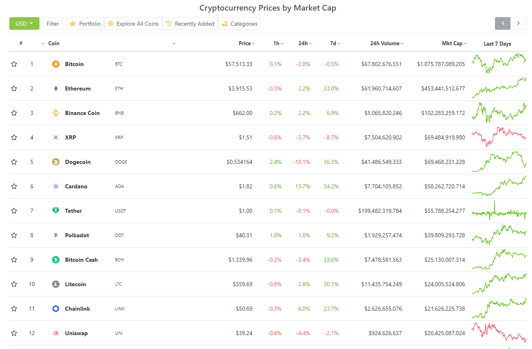Open Recently Added tab
This screenshot has height=349, width=532.
[190, 24]
